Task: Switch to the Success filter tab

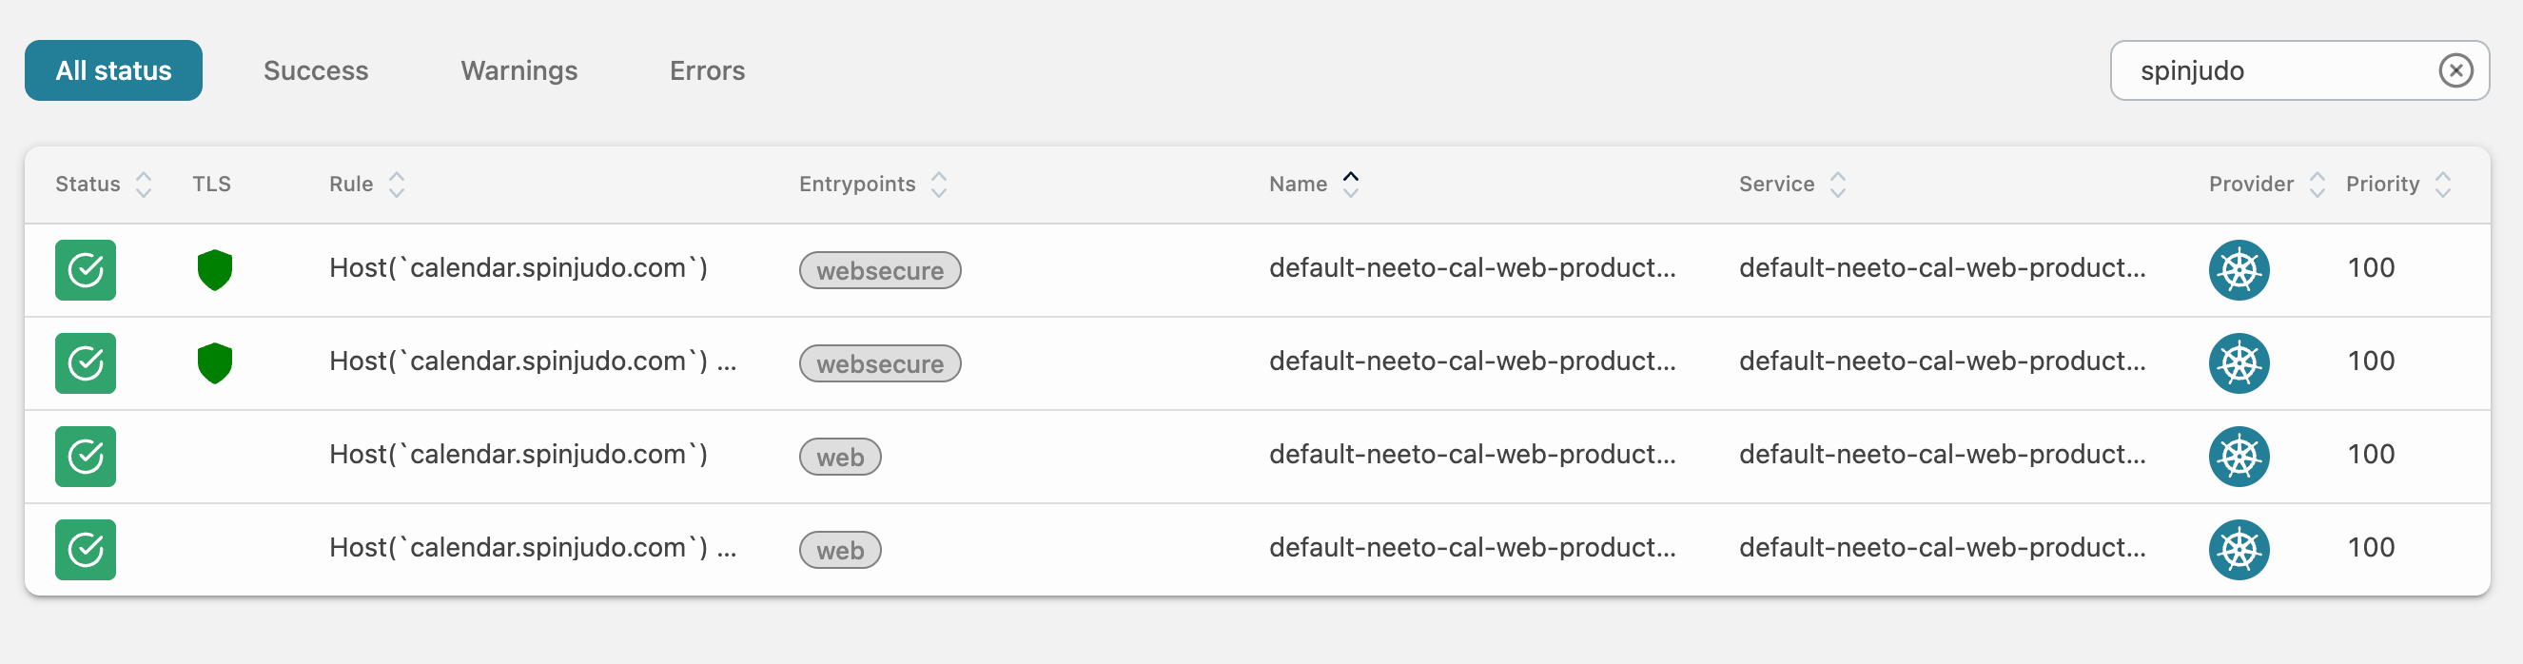Action: (x=316, y=69)
